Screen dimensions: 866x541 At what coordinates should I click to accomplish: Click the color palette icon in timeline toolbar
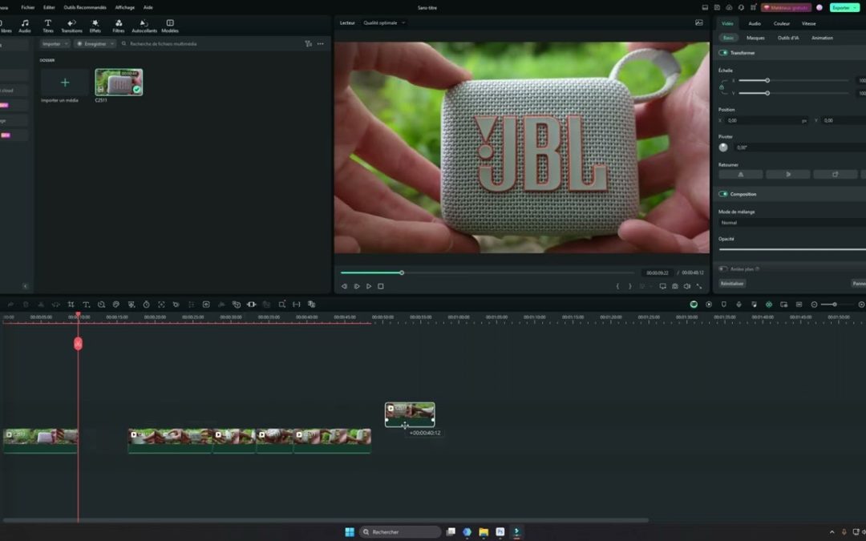(x=116, y=305)
